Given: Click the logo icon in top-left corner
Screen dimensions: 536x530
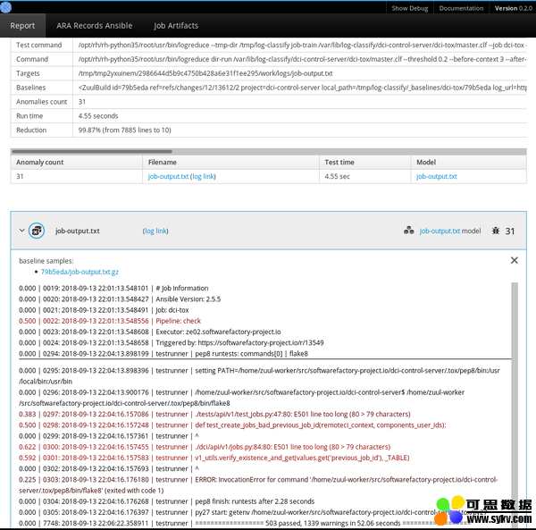Looking at the screenshot, I should pos(8,7).
